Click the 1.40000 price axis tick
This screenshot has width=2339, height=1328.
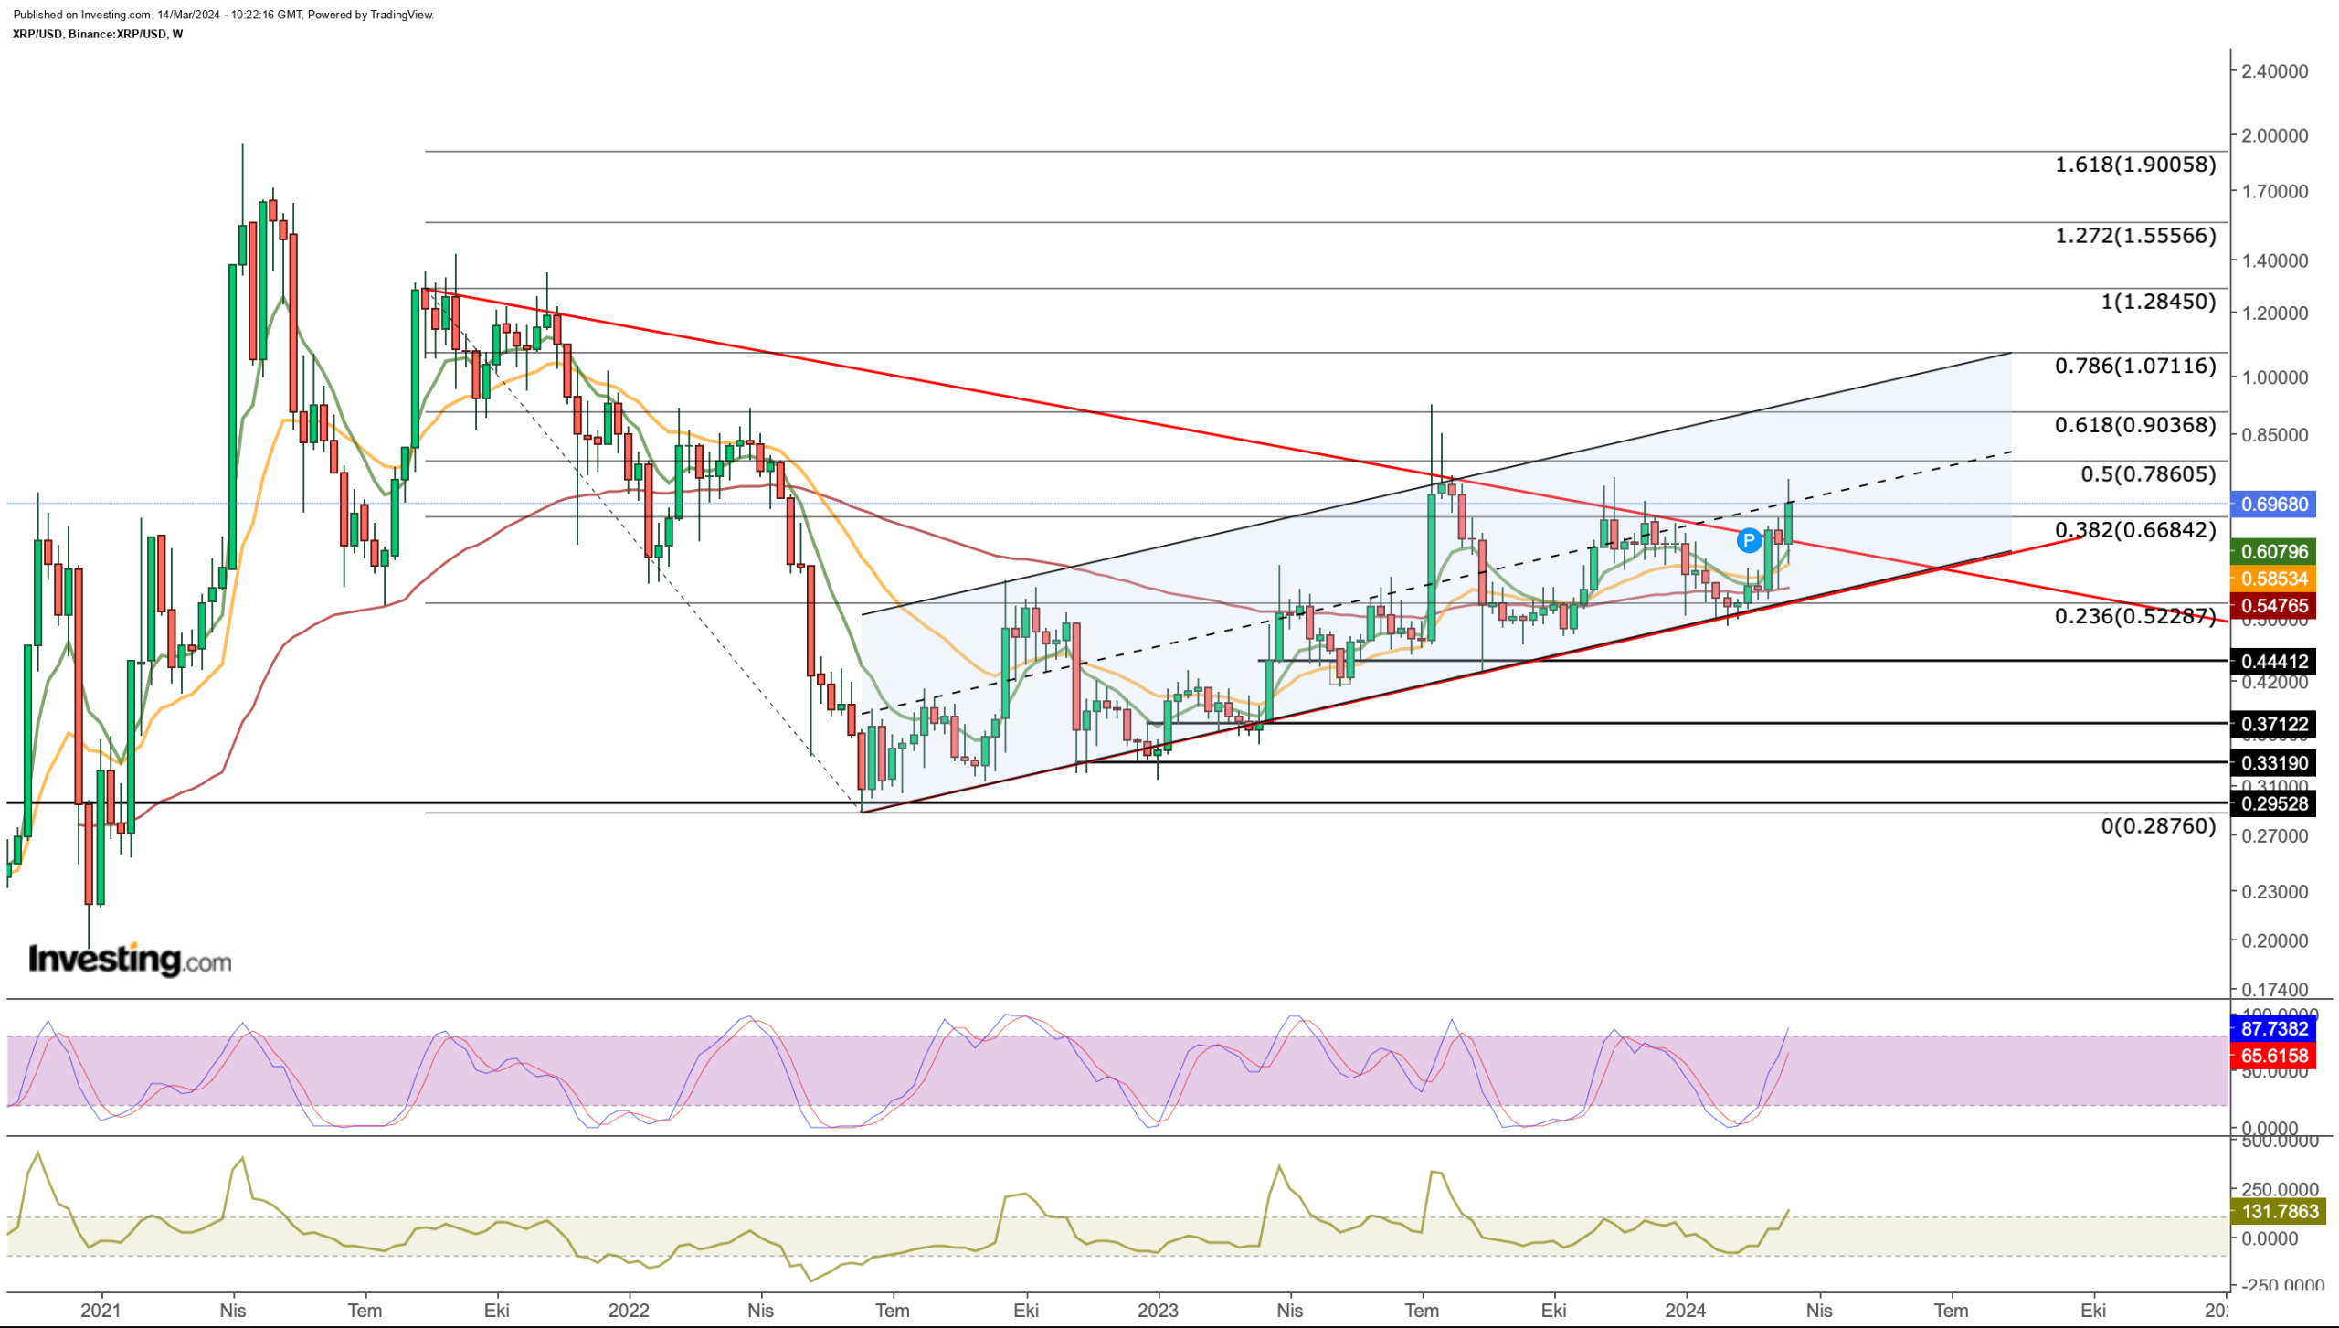(2274, 260)
